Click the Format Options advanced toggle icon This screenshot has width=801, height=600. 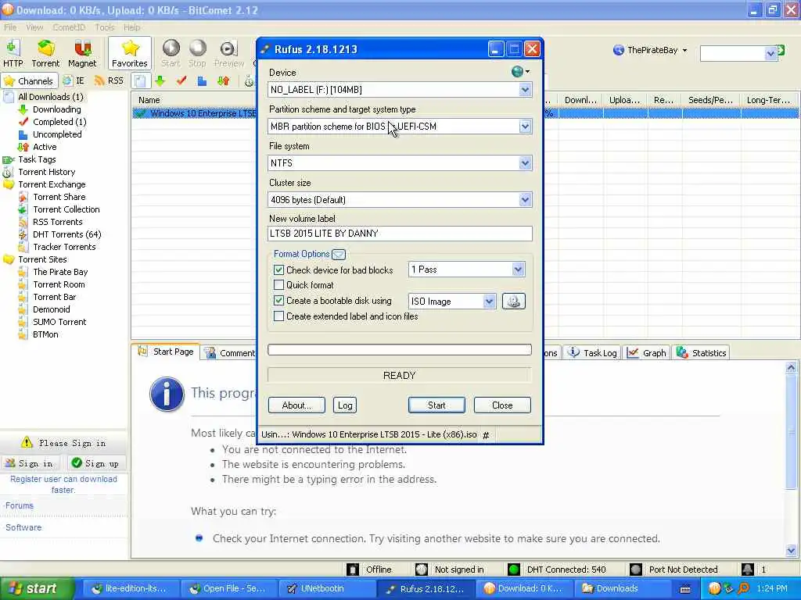tap(339, 254)
